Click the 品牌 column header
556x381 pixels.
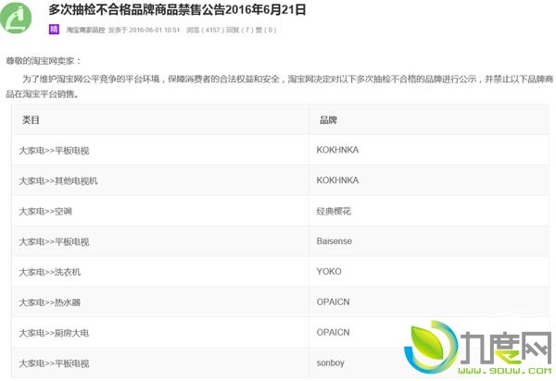click(x=328, y=120)
